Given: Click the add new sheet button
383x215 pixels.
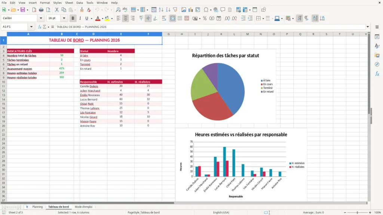Looking at the screenshot, I should tap(27, 207).
